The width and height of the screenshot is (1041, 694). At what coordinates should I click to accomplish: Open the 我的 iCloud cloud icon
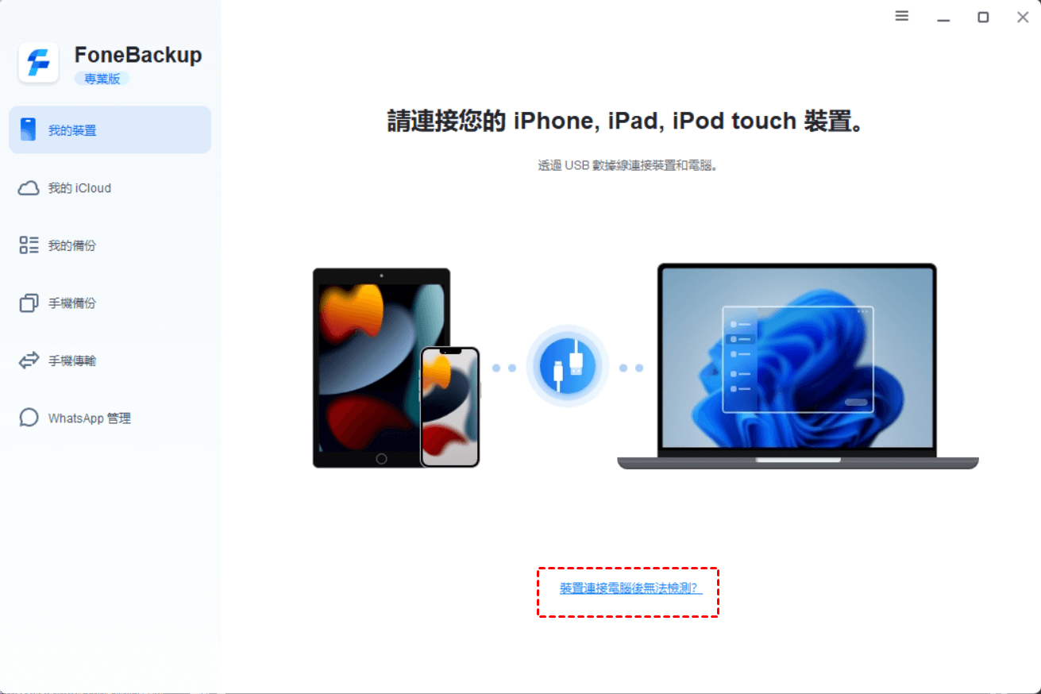[29, 188]
